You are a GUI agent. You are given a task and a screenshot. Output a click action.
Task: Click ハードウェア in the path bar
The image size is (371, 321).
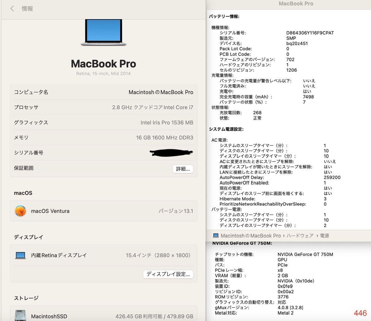[300, 236]
